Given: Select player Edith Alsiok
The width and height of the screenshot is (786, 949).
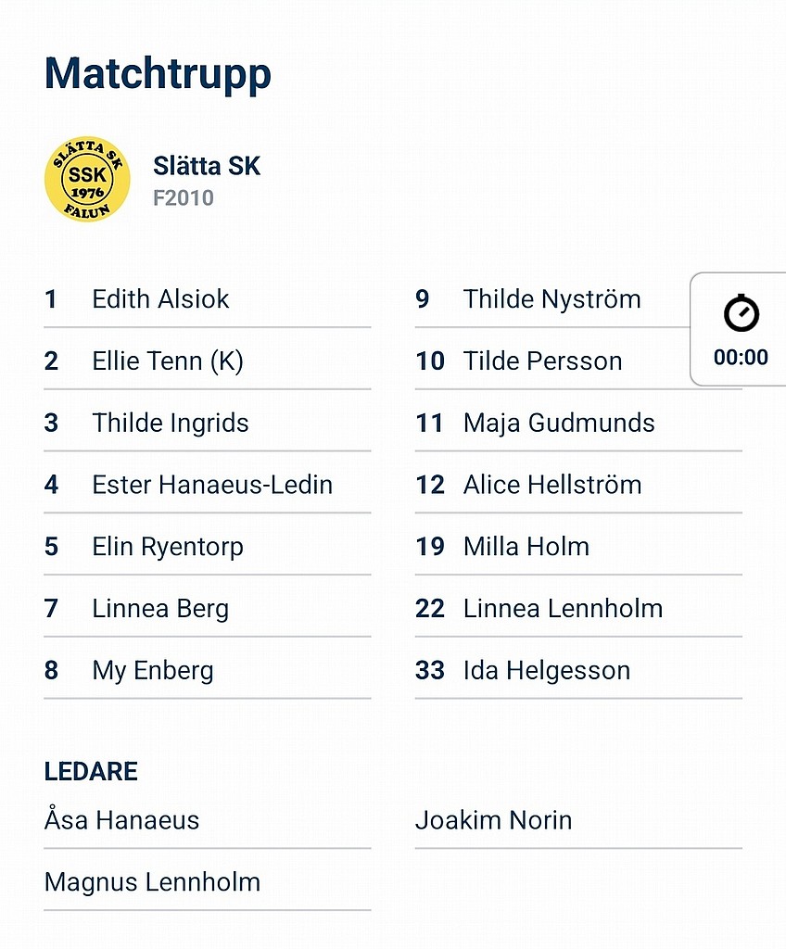Looking at the screenshot, I should pyautogui.click(x=207, y=299).
